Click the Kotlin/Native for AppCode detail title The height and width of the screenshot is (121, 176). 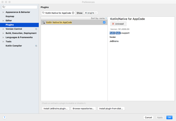click(x=128, y=19)
